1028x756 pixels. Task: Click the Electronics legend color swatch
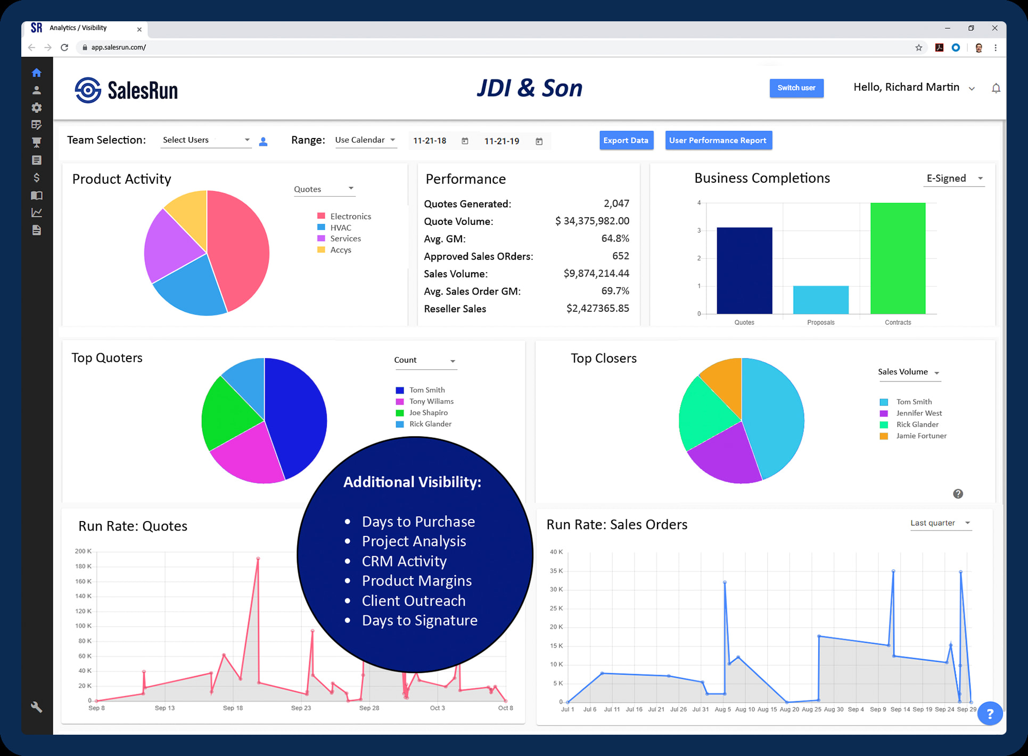(321, 216)
